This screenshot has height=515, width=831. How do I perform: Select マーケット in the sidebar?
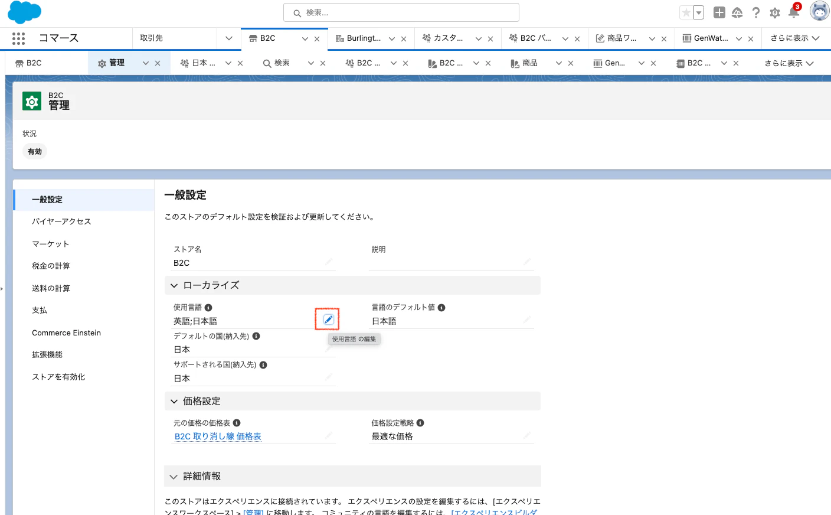coord(84,244)
